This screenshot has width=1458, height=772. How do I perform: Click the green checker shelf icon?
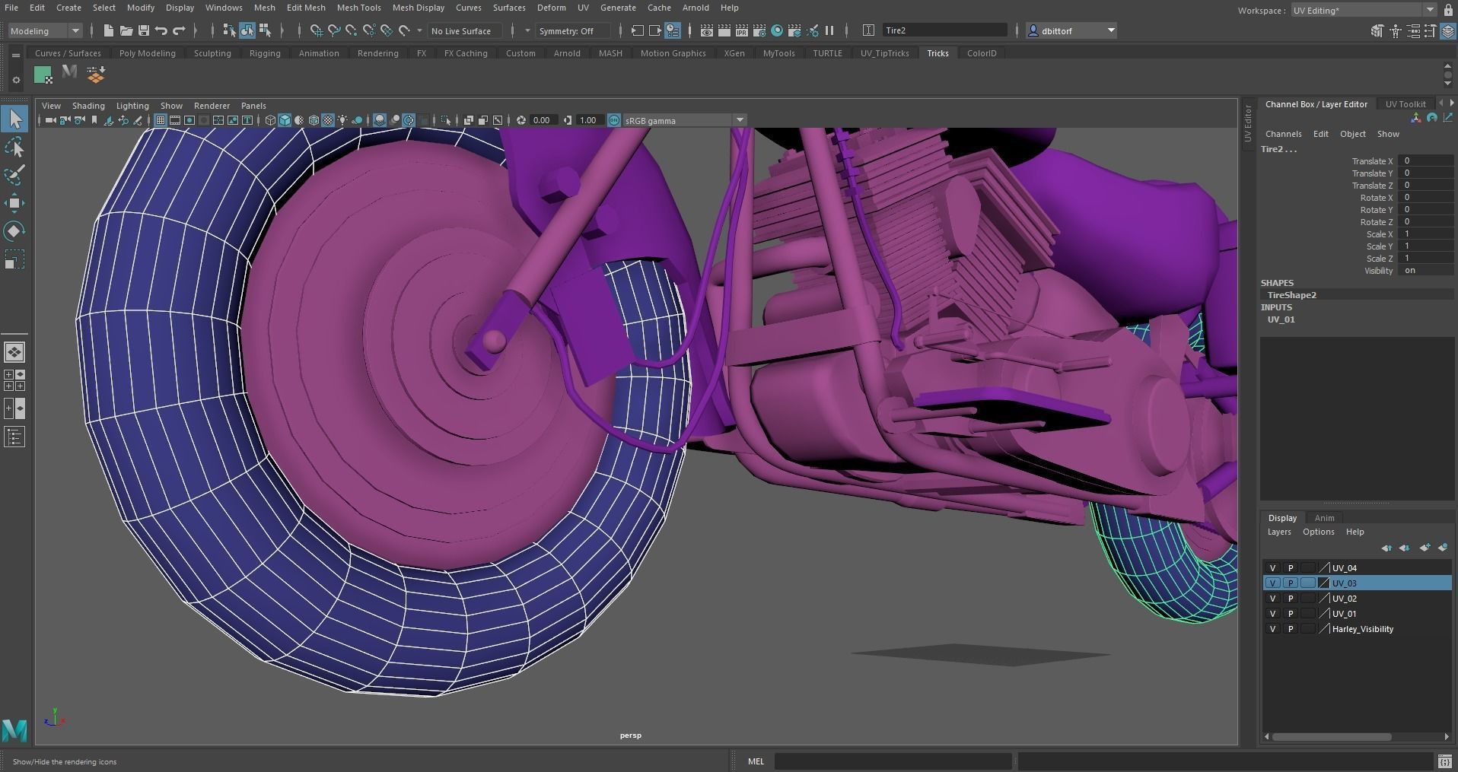coord(43,74)
